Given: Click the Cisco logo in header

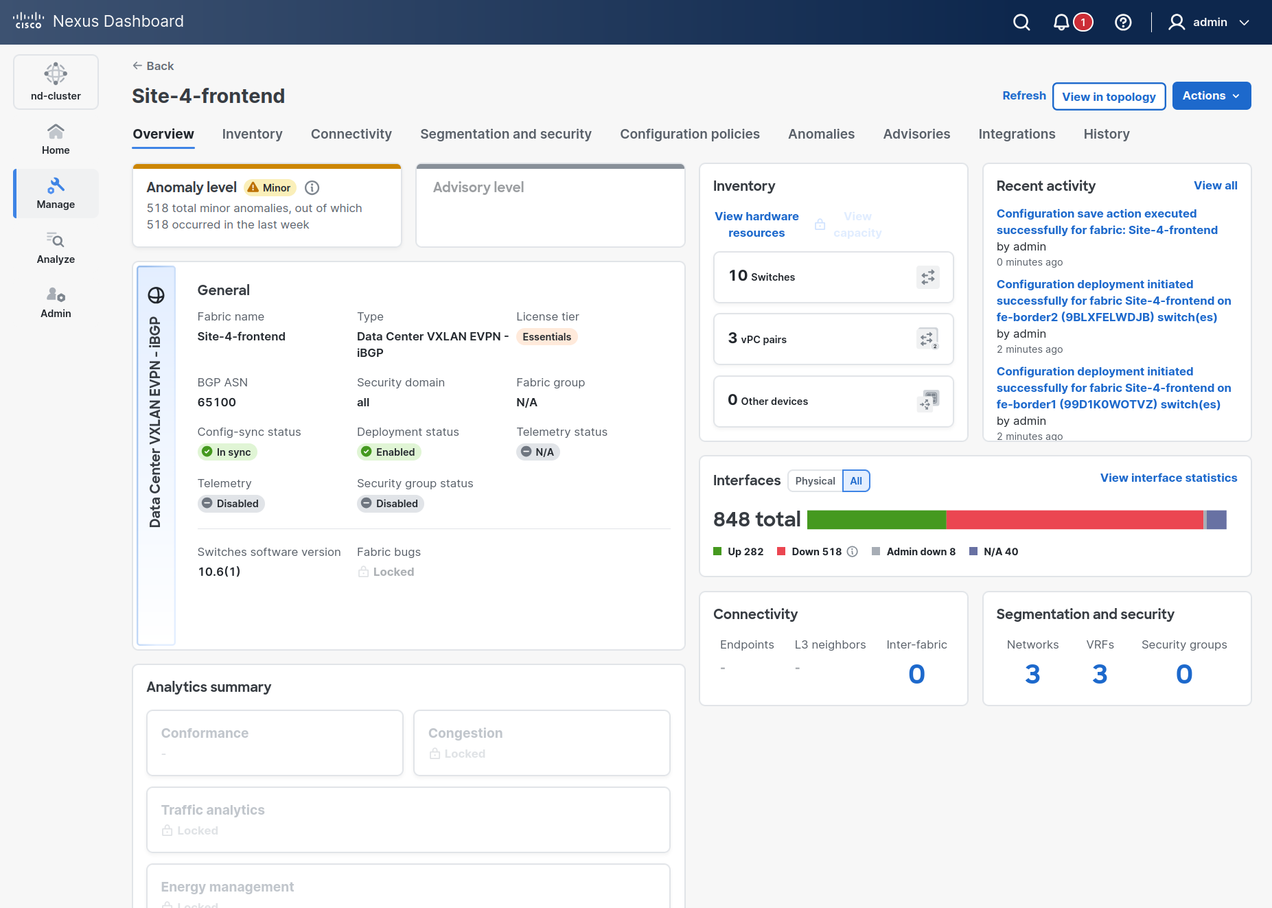Looking at the screenshot, I should (29, 21).
